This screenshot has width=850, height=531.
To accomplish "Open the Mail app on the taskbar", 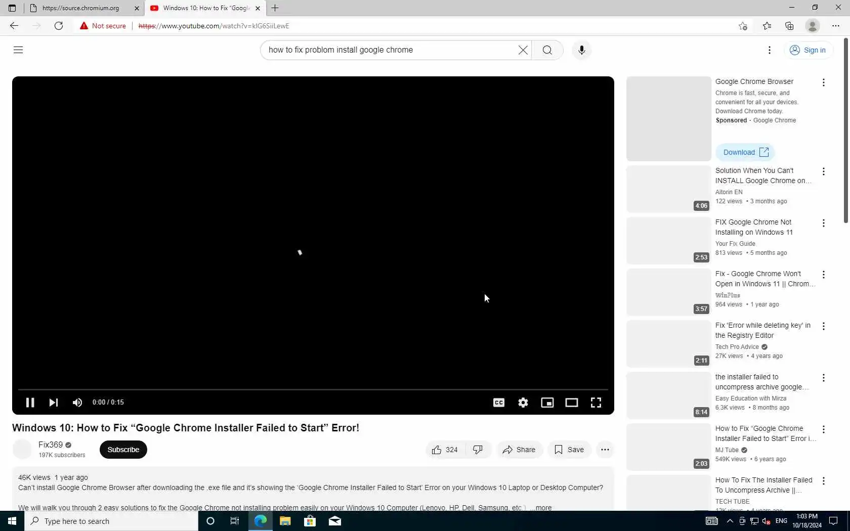I will click(334, 521).
